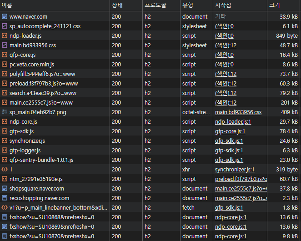301x241 pixels.
Task: Click the document icon of recoshopping.naver.com
Action: coord(5,198)
